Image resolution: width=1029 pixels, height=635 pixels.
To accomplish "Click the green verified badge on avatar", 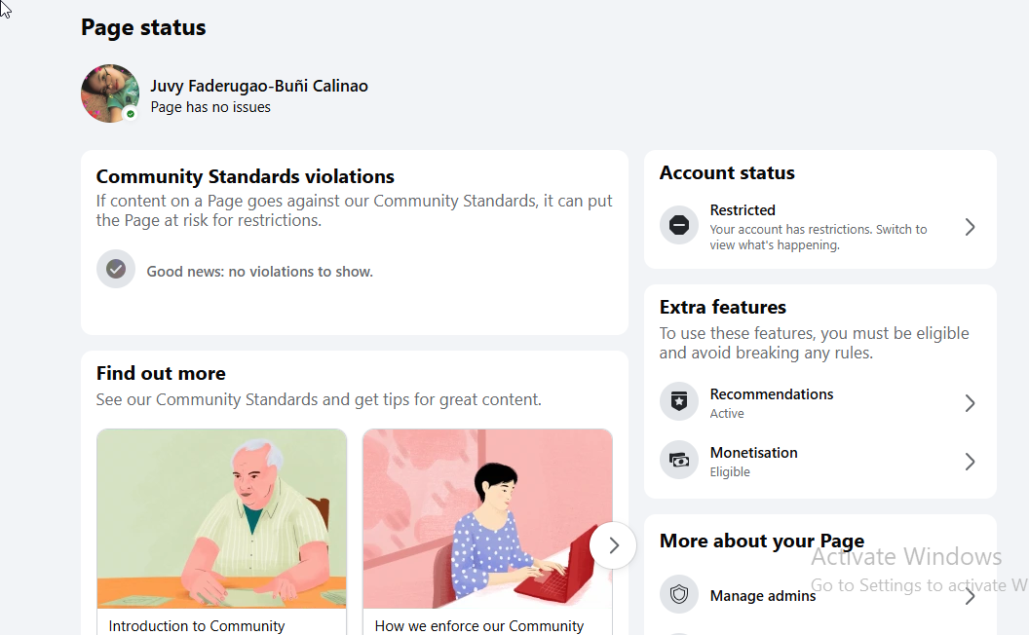I will 131,114.
